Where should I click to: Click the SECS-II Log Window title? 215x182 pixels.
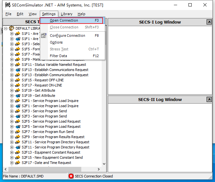(160, 100)
